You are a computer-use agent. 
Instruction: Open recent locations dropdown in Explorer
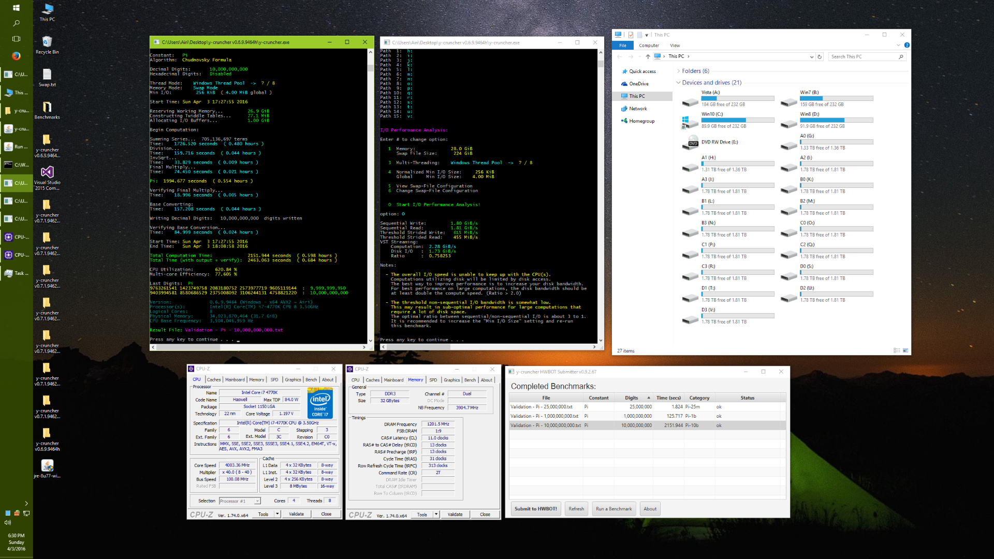pos(639,56)
